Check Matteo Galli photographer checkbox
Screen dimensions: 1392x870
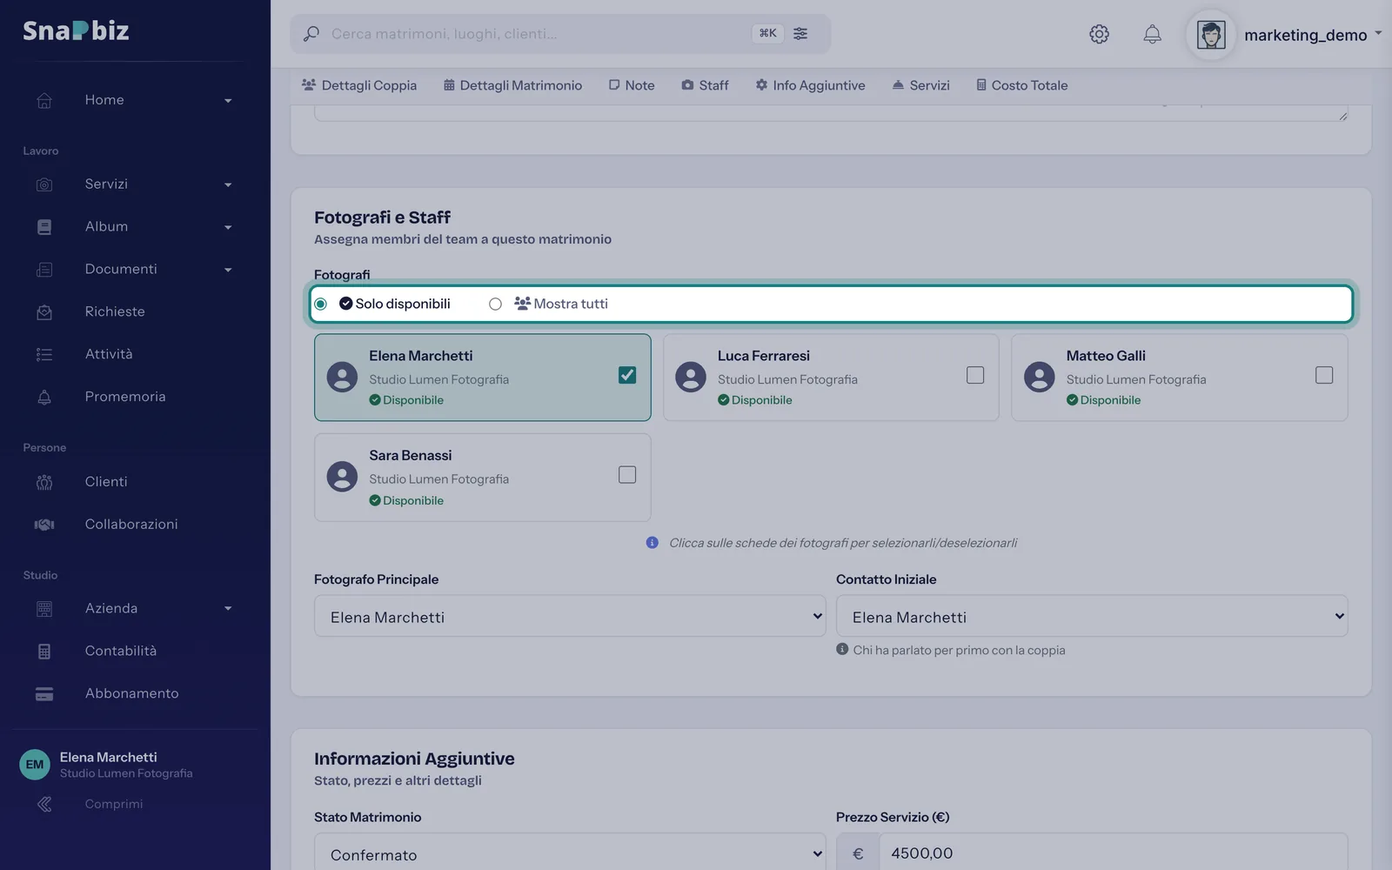coord(1324,375)
